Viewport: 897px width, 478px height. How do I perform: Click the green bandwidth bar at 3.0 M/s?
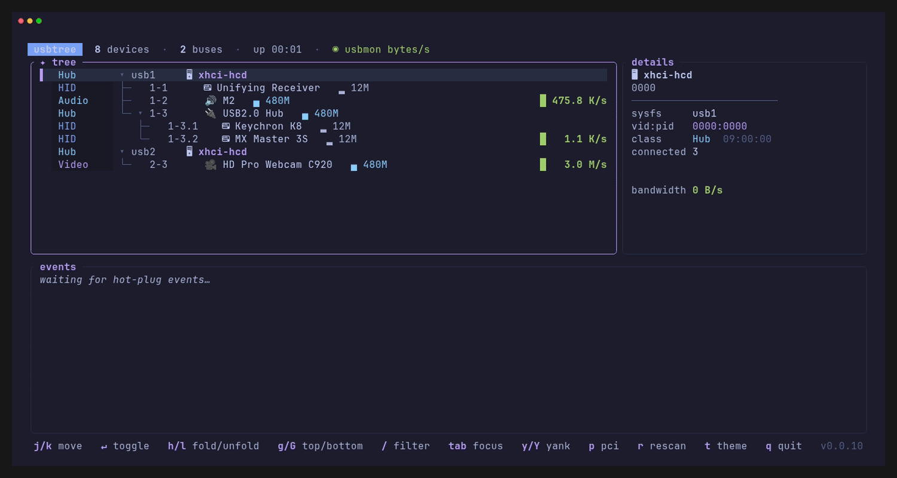coord(543,164)
